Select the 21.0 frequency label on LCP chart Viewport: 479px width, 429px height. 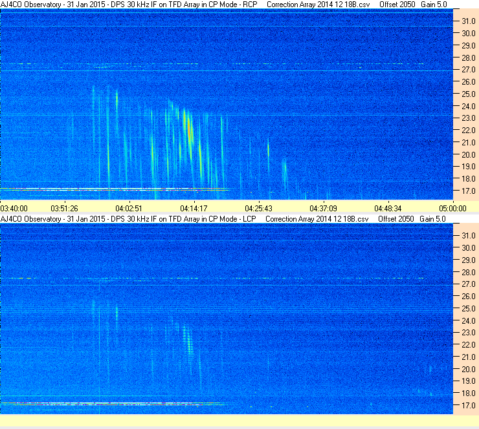(469, 357)
